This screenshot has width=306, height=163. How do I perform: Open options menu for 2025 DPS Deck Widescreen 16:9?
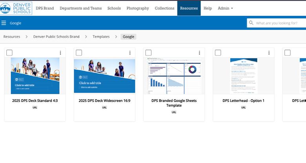130,53
